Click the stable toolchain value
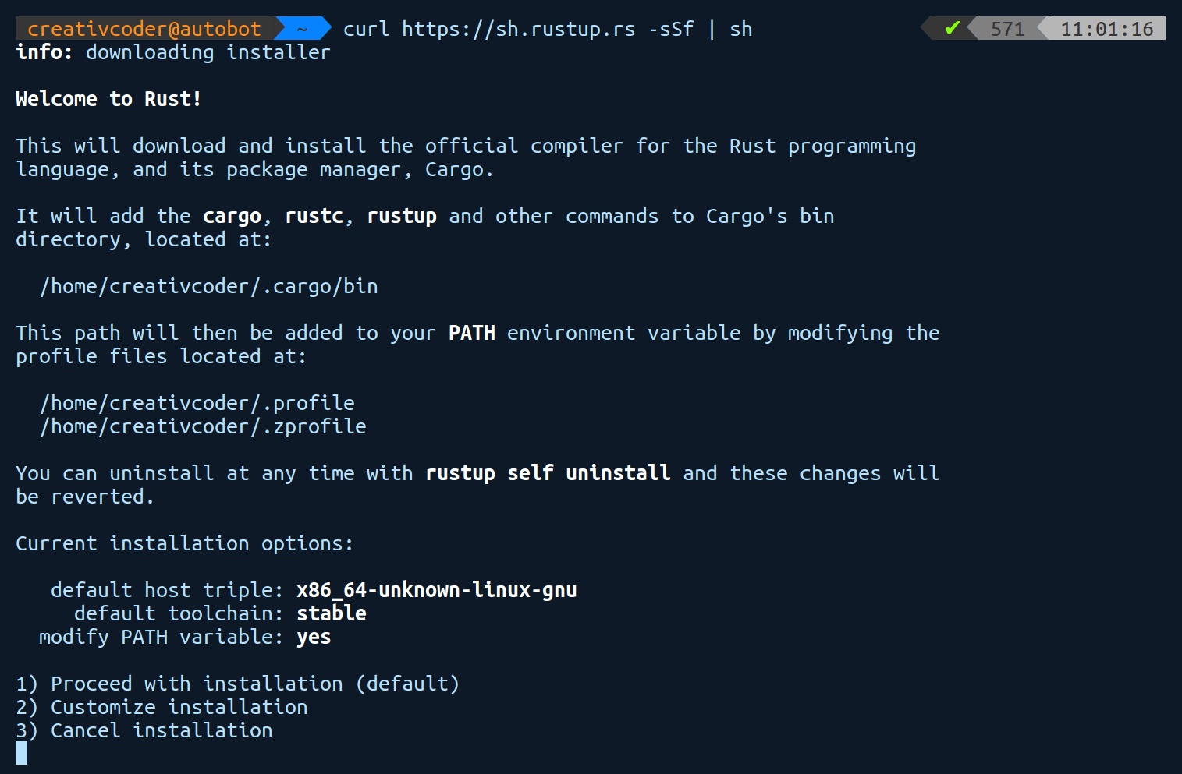 coord(332,613)
